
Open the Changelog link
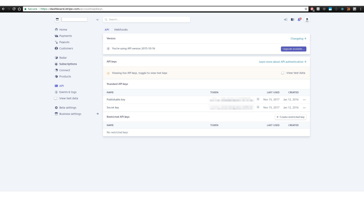(298, 38)
